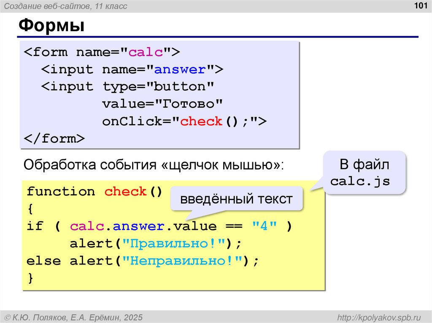The width and height of the screenshot is (432, 323).
Task: Click the "введённый текст" callout bubble
Action: pos(236,199)
